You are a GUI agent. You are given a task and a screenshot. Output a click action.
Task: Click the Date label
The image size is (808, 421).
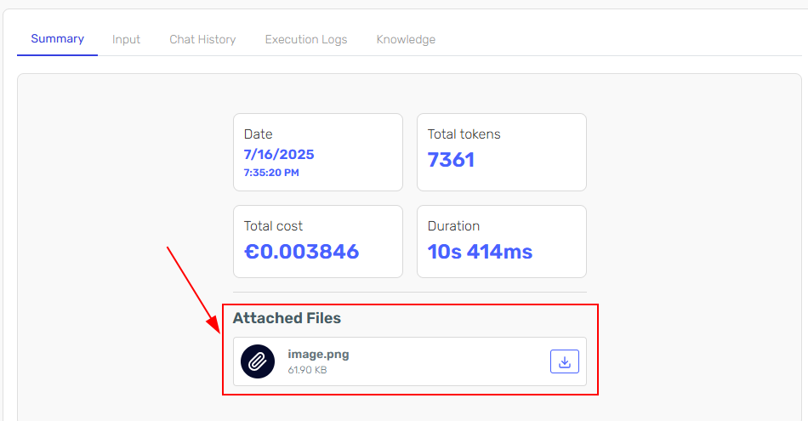coord(259,134)
